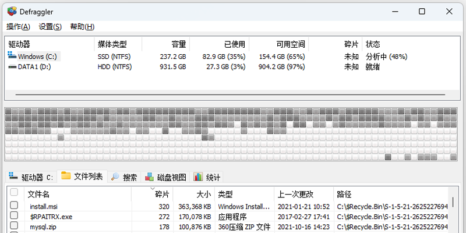Click the HDD (NTFS) media type cell
This screenshot has height=233, width=466.
[x=114, y=67]
